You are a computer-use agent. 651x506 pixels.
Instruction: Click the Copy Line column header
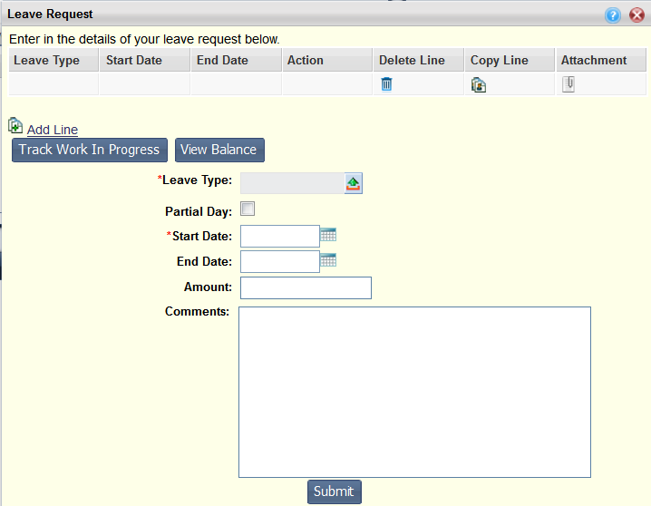[x=510, y=60]
